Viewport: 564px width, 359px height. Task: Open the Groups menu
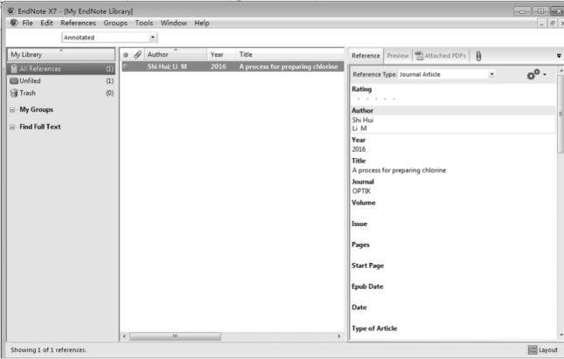(x=115, y=23)
